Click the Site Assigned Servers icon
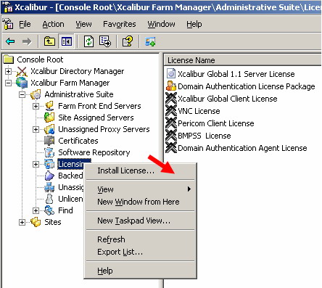The height and width of the screenshot is (288, 322). (49, 118)
